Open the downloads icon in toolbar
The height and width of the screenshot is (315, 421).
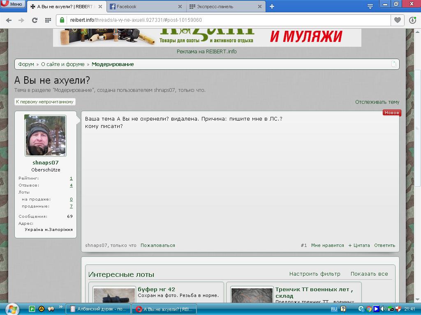(x=413, y=20)
